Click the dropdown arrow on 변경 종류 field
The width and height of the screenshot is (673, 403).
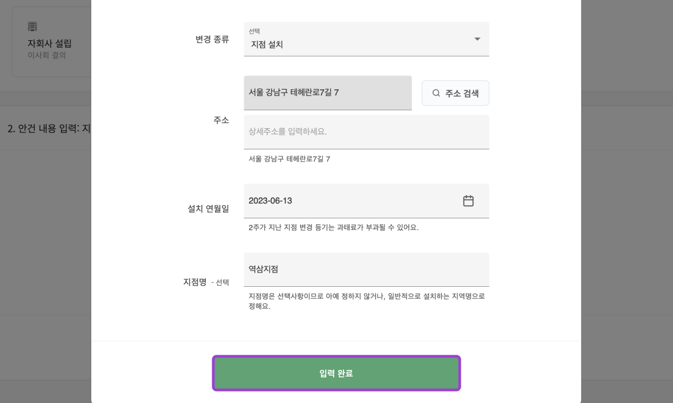pos(477,39)
